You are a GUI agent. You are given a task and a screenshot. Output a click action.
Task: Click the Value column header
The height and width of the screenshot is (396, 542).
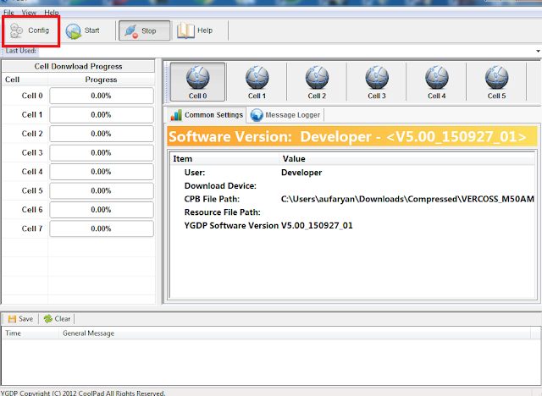tap(406, 159)
